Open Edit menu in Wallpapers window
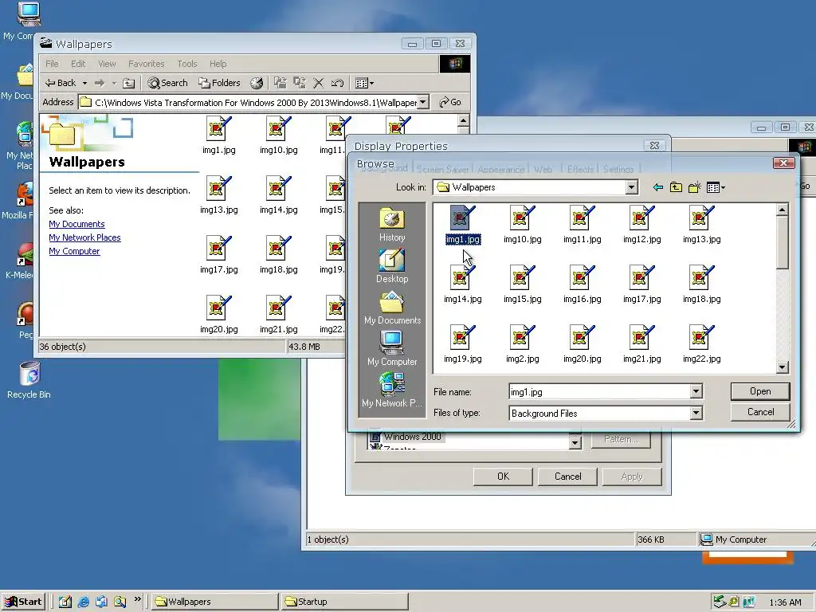Viewport: 816px width, 612px height. tap(78, 64)
